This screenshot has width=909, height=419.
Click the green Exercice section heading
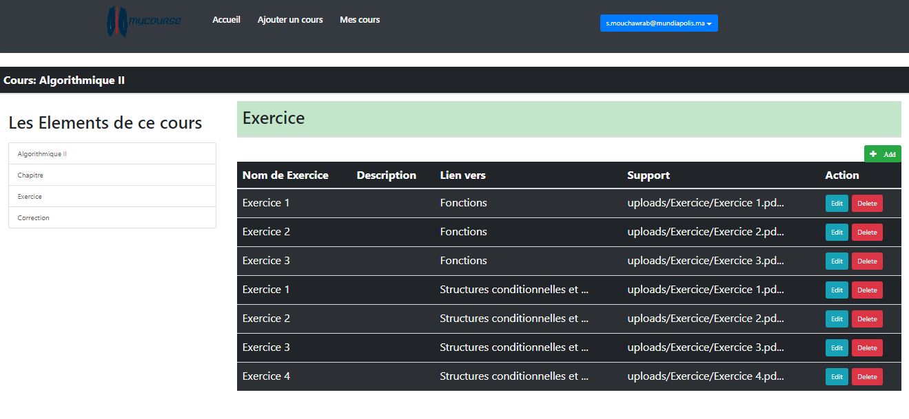click(x=569, y=119)
